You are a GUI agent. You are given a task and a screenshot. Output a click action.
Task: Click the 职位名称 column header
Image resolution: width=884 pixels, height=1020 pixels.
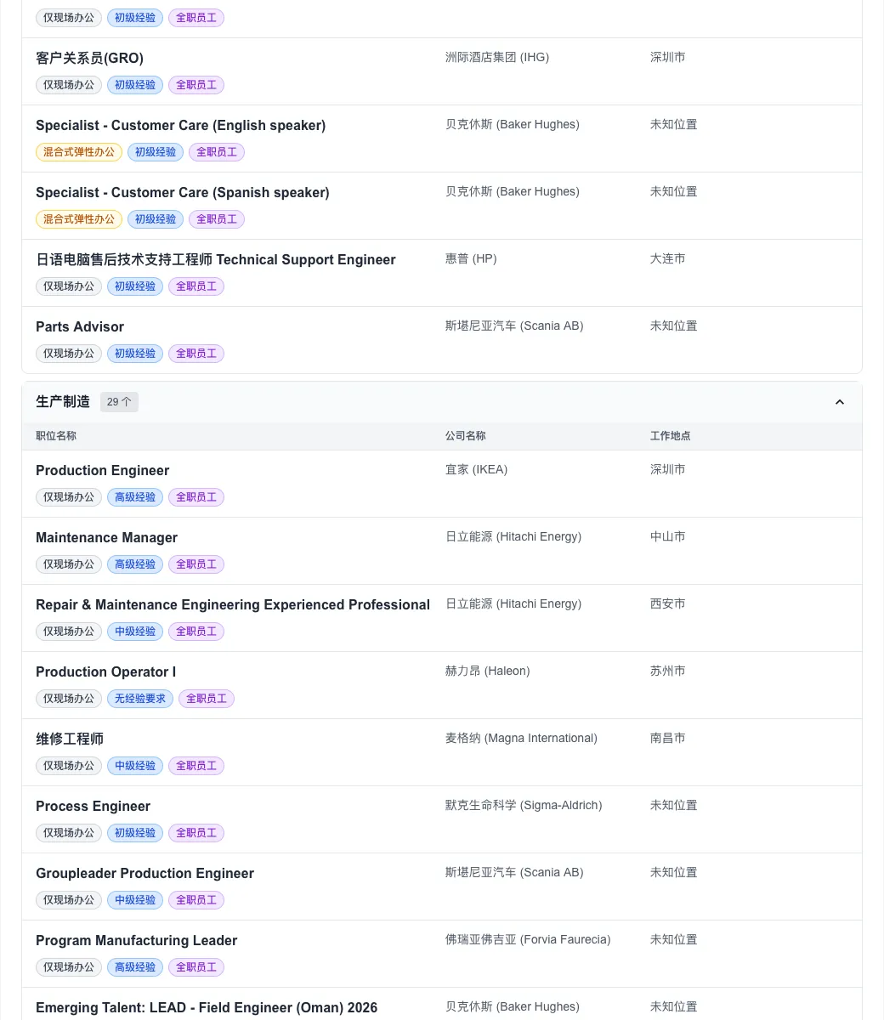[56, 436]
